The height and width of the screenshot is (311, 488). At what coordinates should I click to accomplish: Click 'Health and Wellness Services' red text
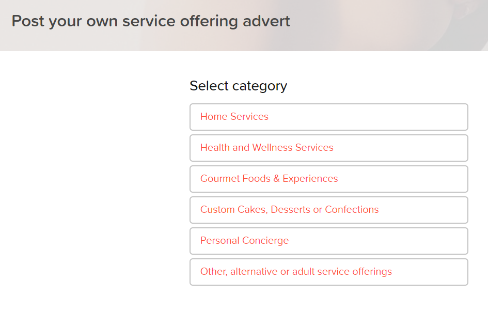click(266, 148)
